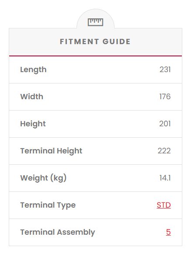
Task: Click the weight value 14.1
Action: [165, 178]
